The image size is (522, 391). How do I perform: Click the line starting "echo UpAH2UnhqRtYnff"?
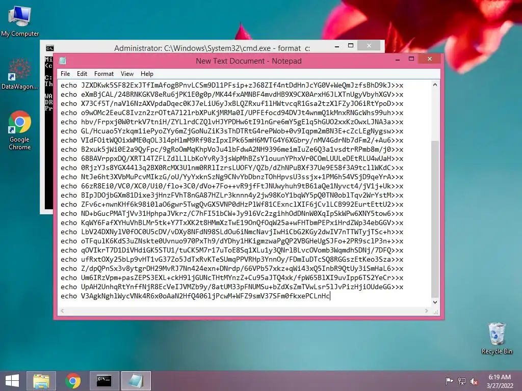coord(232,287)
